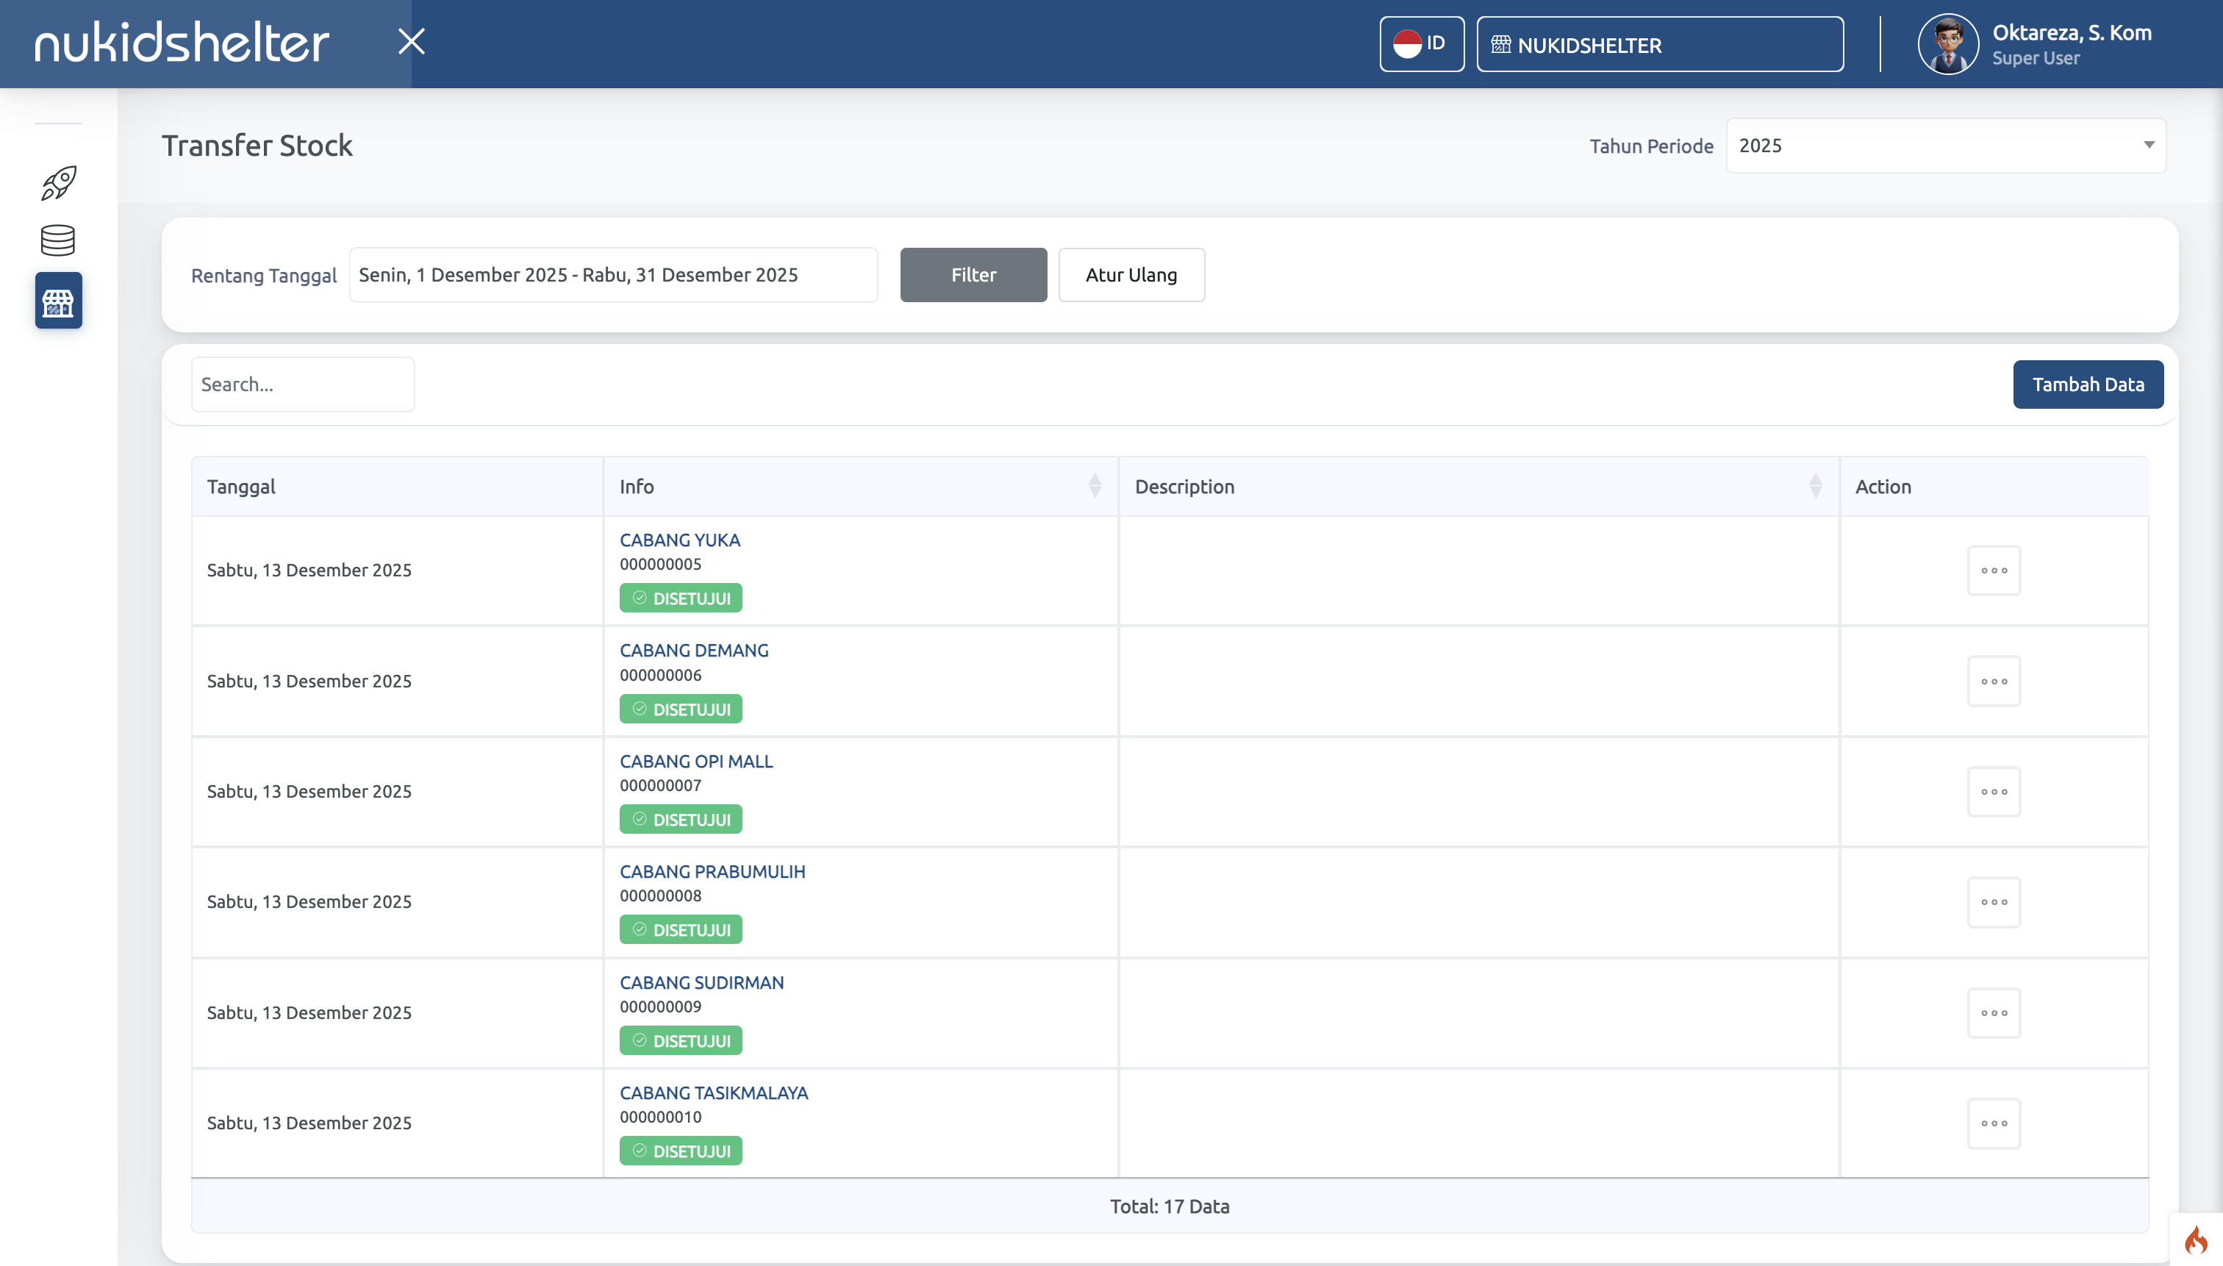Image resolution: width=2223 pixels, height=1266 pixels.
Task: Close the sidebar with X icon
Action: tap(411, 42)
